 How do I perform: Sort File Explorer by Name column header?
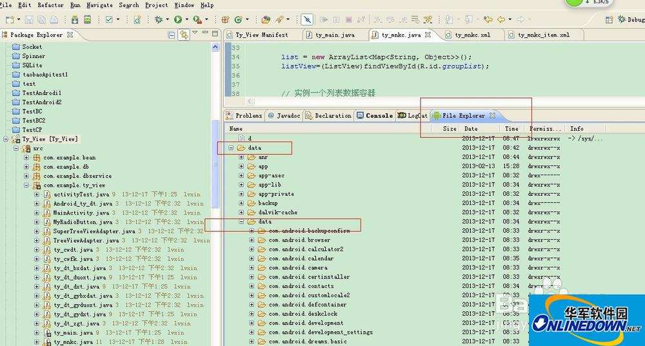pos(235,129)
